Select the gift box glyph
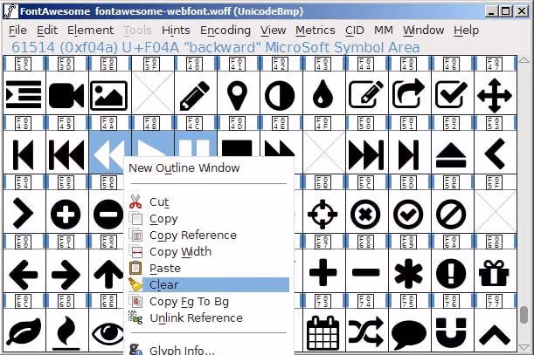Image resolution: width=534 pixels, height=355 pixels. (x=494, y=273)
